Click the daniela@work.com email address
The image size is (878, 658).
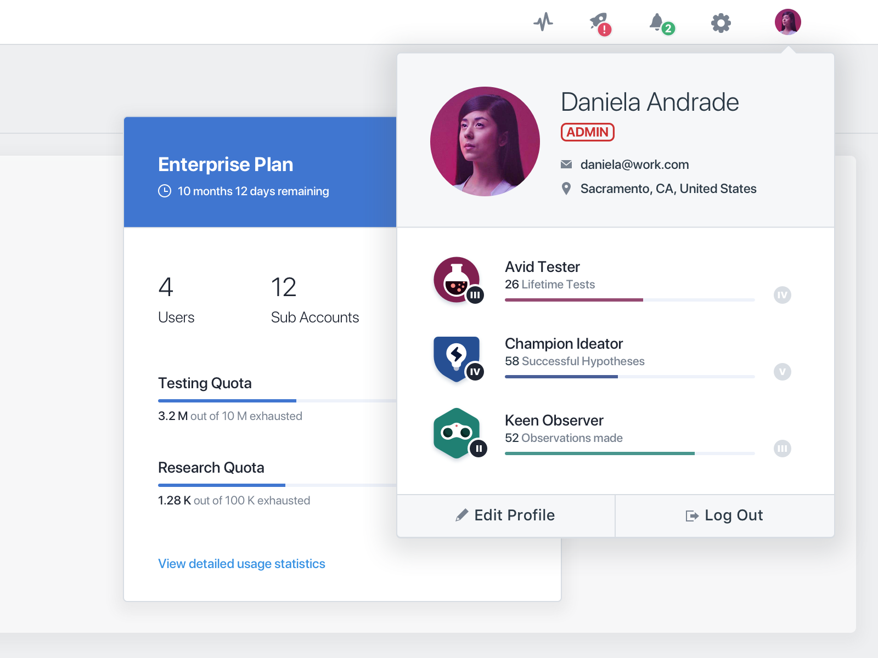coord(635,164)
